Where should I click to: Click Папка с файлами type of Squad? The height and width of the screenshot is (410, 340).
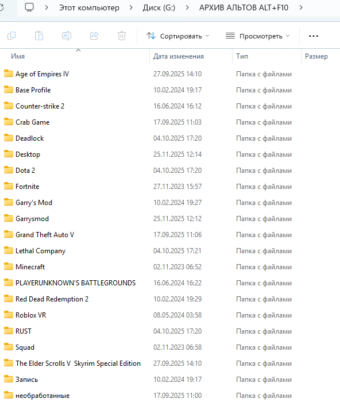pyautogui.click(x=264, y=347)
